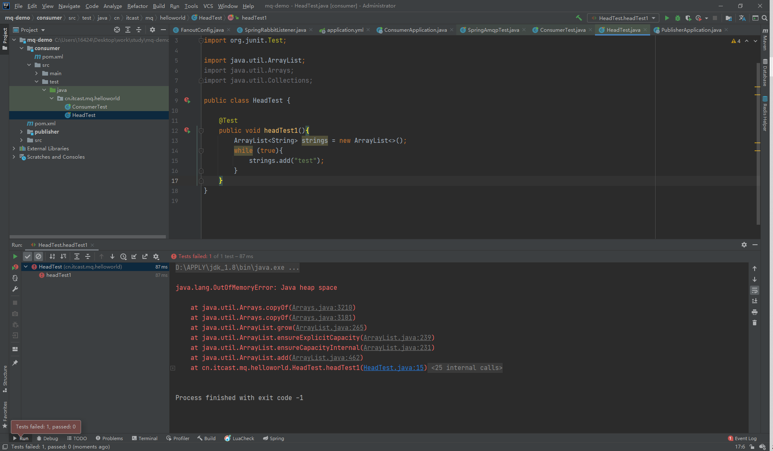
Task: Import tests from file icon
Action: click(134, 256)
